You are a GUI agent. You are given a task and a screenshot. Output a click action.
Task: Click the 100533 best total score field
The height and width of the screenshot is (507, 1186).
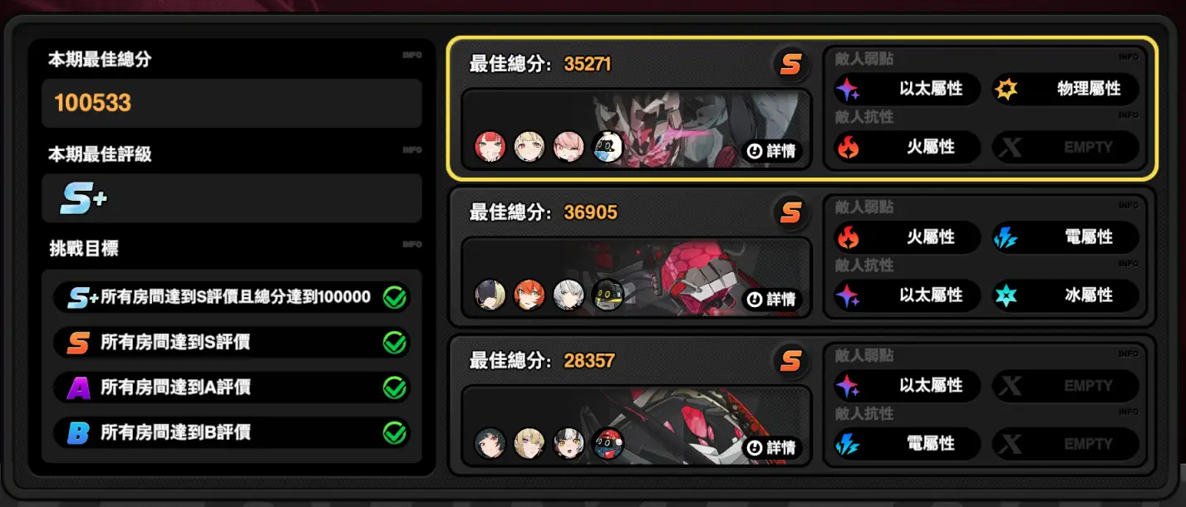[x=232, y=103]
